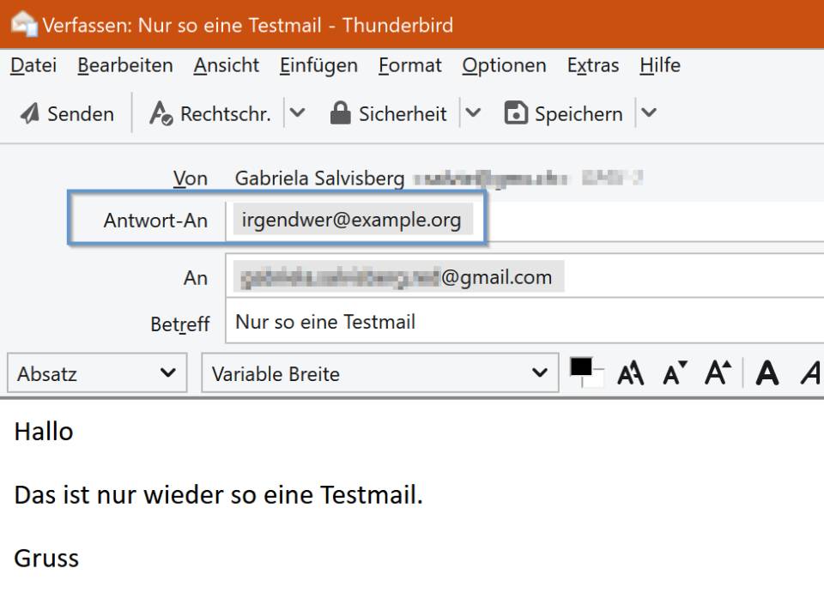Open the Optionen menu
The width and height of the screenshot is (824, 599).
(x=504, y=65)
